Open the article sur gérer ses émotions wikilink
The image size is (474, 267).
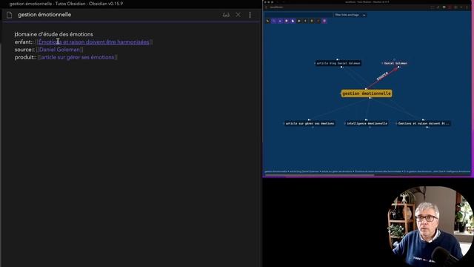(78, 57)
